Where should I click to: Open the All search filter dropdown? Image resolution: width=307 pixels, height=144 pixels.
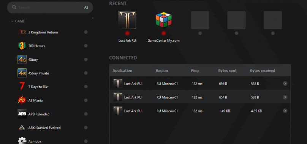(86, 8)
